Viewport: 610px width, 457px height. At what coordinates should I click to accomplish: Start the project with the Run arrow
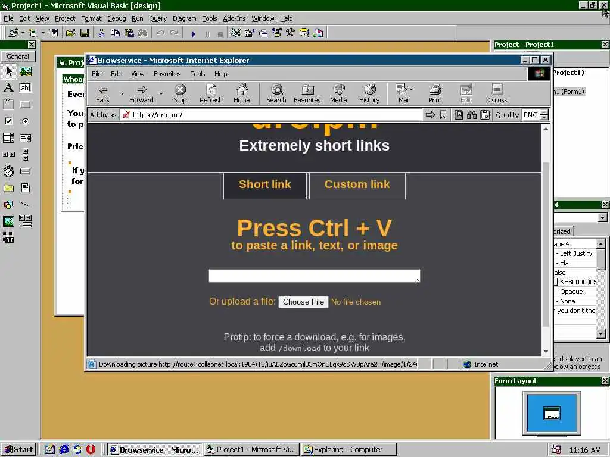[x=194, y=34]
